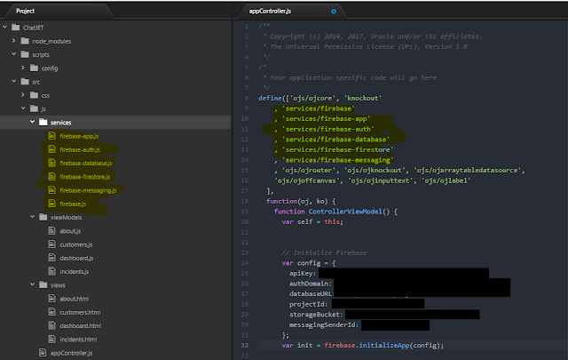This screenshot has height=360, width=568.
Task: Open incidents.js view model
Action: pyautogui.click(x=75, y=271)
